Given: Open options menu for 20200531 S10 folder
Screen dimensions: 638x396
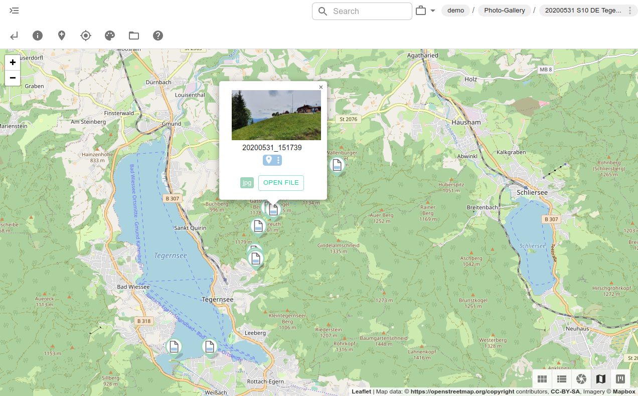Looking at the screenshot, I should [x=630, y=11].
